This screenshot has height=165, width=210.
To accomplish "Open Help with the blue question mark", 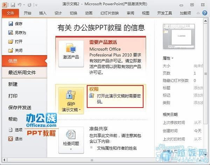I will click(x=205, y=13).
